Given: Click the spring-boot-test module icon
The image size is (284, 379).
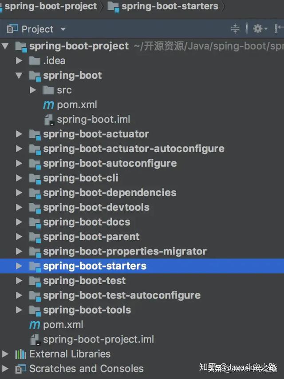Looking at the screenshot, I should click(35, 281).
